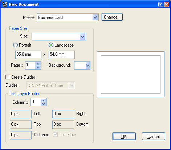This screenshot has height=150, width=171.
Task: Click the height field showing 54.0 mm
Action: 62,55
